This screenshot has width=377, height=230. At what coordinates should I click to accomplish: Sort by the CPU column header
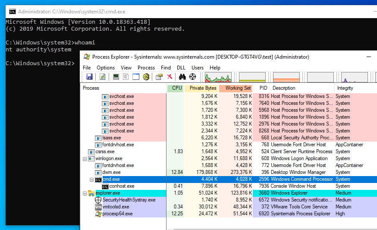pyautogui.click(x=175, y=88)
